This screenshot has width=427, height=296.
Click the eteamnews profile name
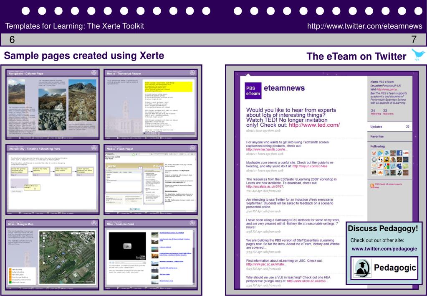[x=284, y=88]
